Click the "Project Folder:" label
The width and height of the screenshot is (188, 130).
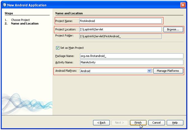point(64,36)
